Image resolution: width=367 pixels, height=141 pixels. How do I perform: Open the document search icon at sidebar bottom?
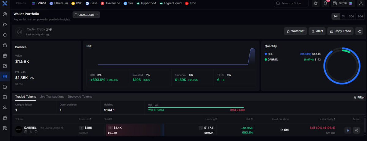point(5,128)
